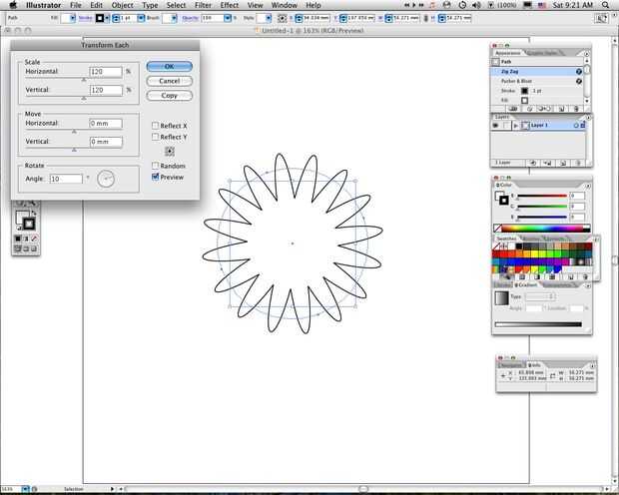Screen dimensions: 619x495
Task: Open the Fill dropdown in the control bar
Action: [x=72, y=18]
